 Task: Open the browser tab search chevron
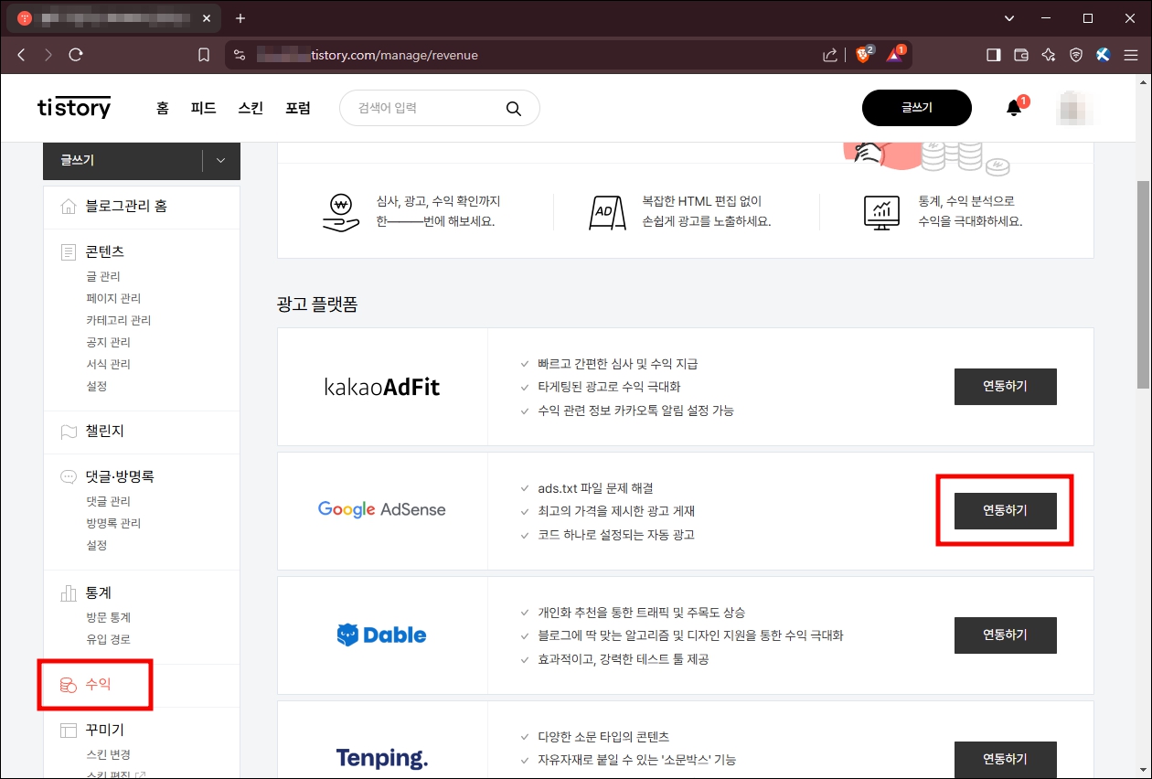point(1008,18)
